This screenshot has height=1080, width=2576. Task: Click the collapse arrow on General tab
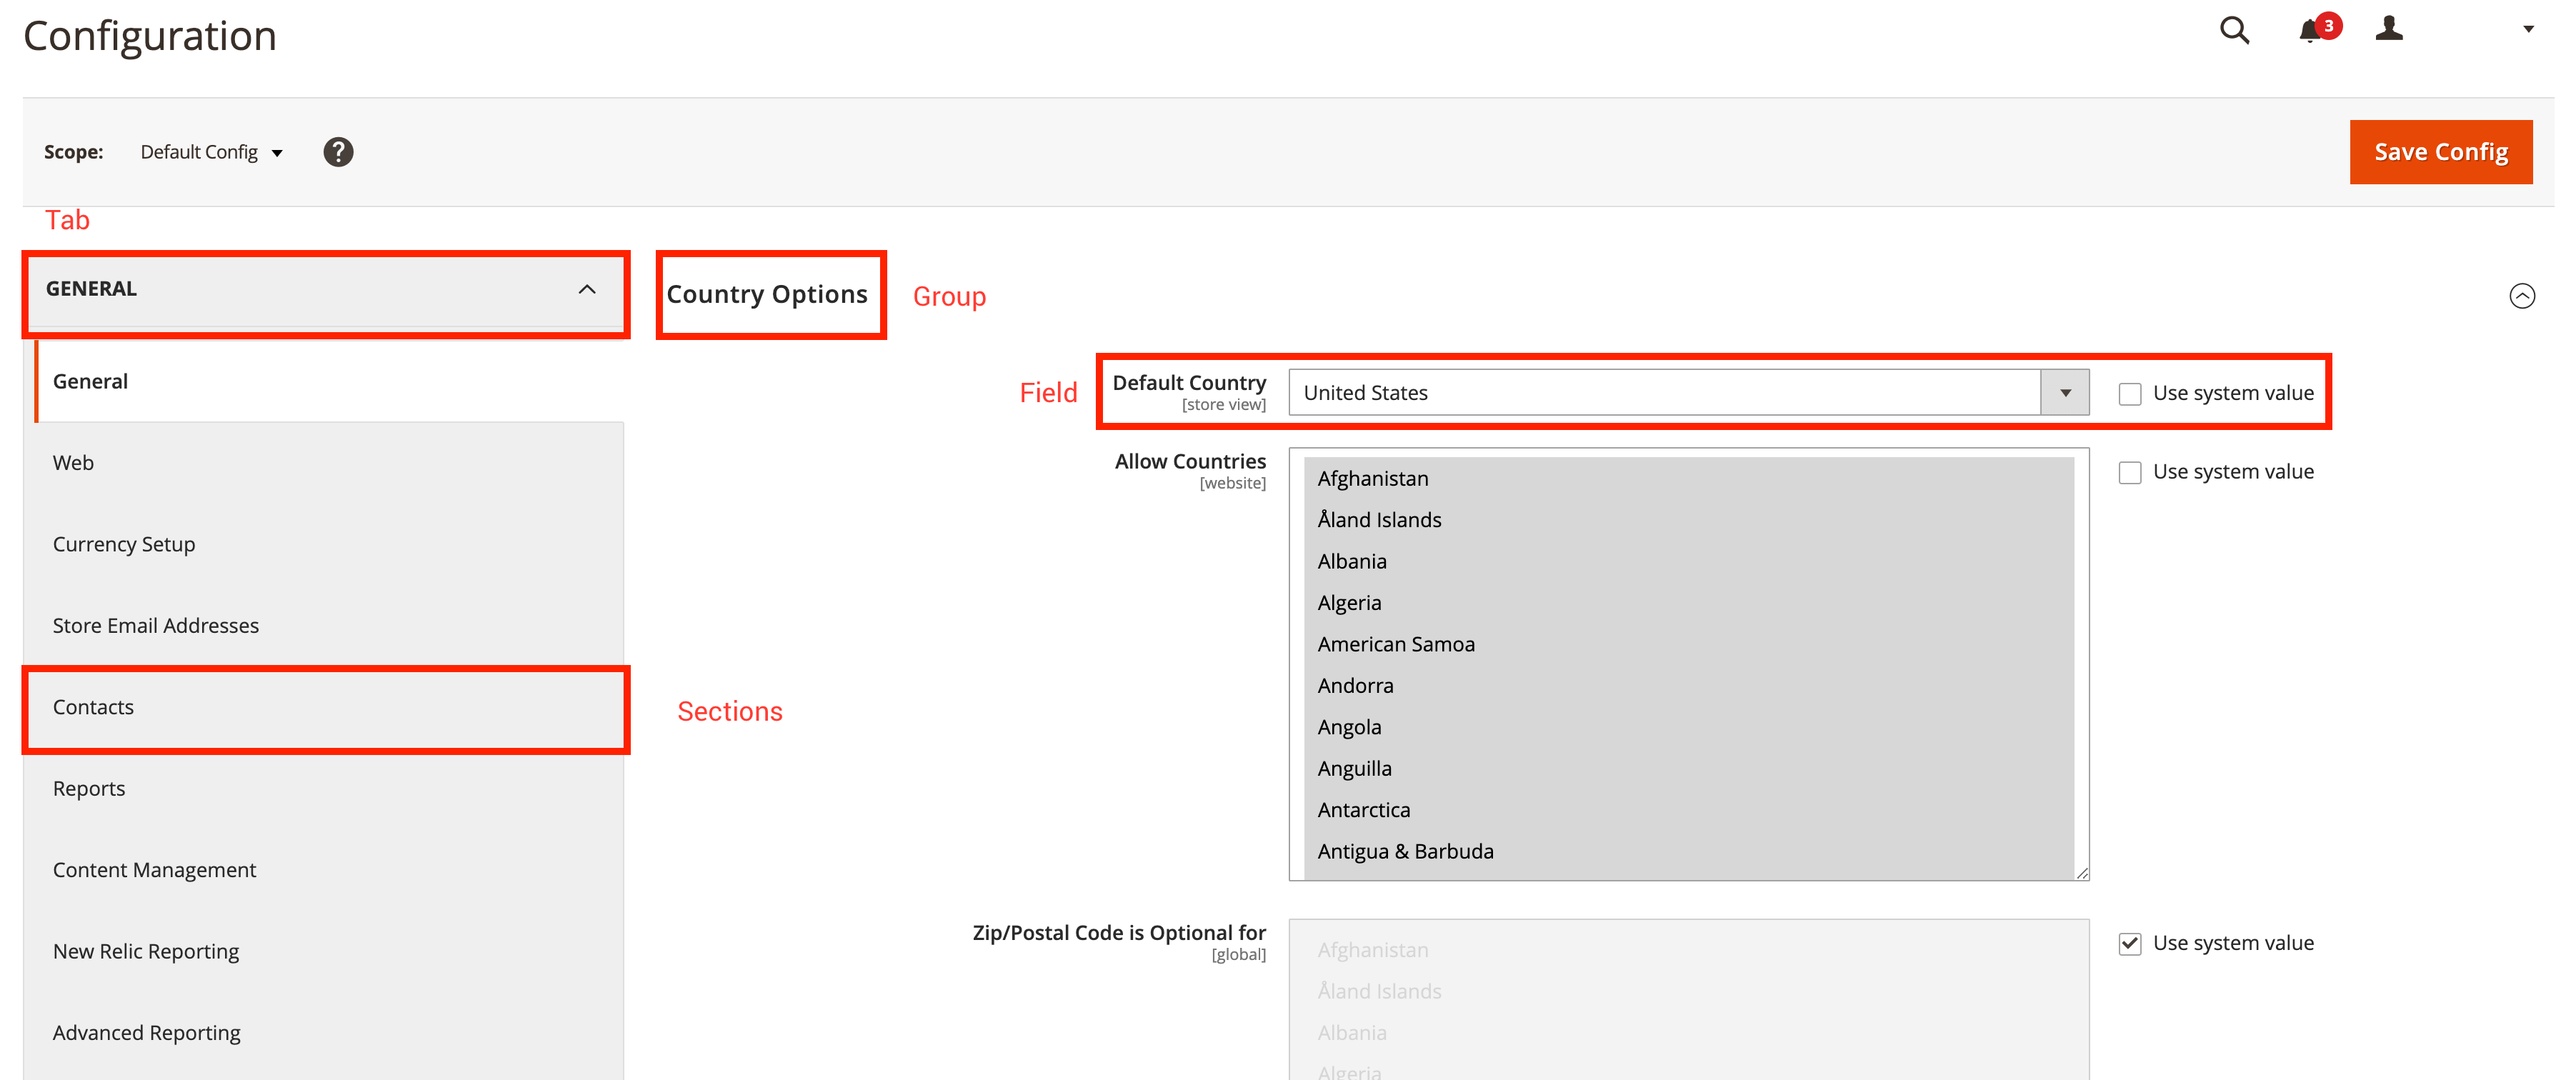tap(586, 288)
